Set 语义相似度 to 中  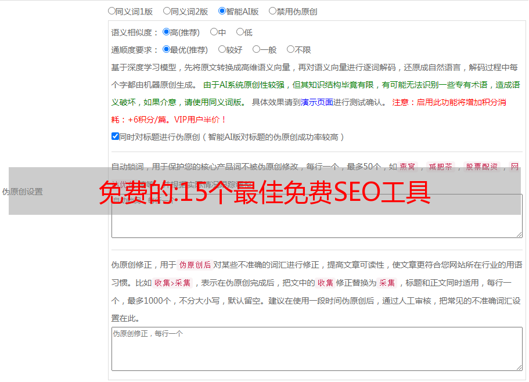point(214,32)
